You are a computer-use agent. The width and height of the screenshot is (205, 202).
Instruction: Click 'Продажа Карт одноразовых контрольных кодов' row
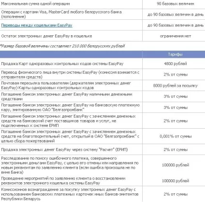pos(62,64)
